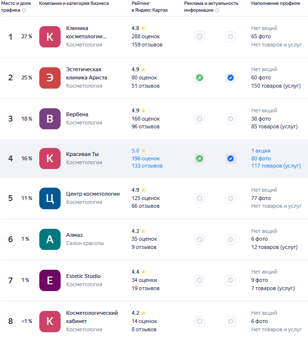Click the 'Компания и категория бизнеса' column header

(x=74, y=3)
